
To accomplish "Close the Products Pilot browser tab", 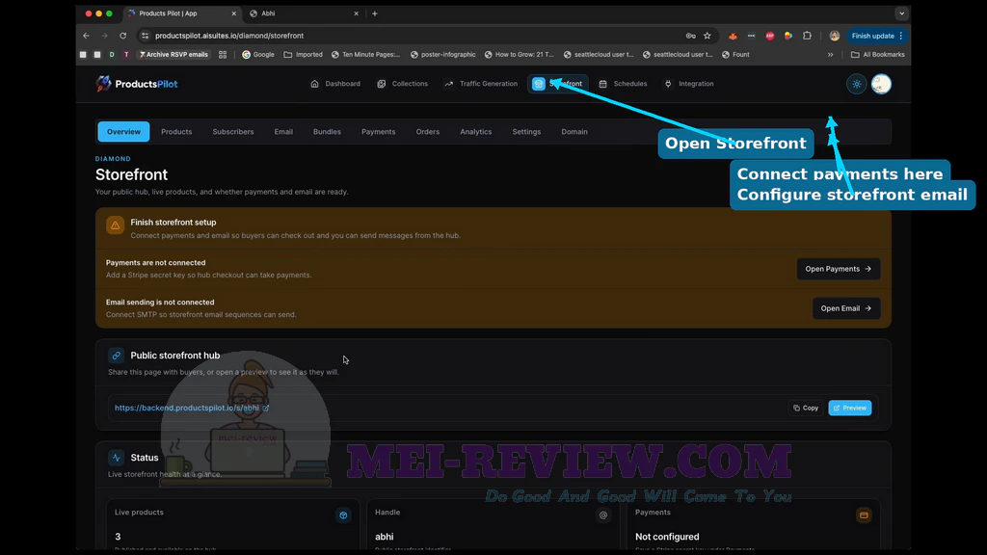I will 234,13.
